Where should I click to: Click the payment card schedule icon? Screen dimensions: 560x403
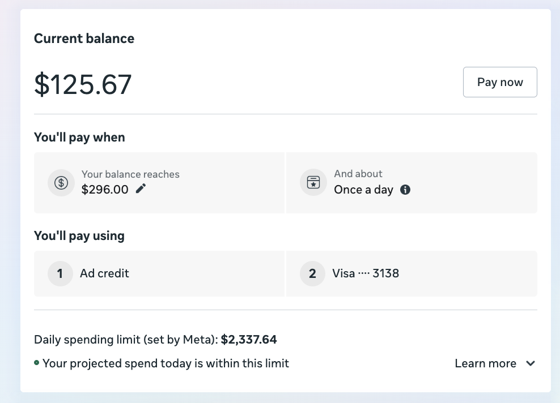(313, 182)
